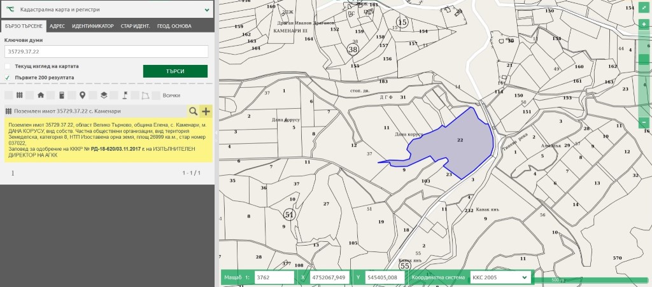Viewport: 652px width, 287px height.
Task: Click the layers stack filter icon
Action: [x=103, y=95]
